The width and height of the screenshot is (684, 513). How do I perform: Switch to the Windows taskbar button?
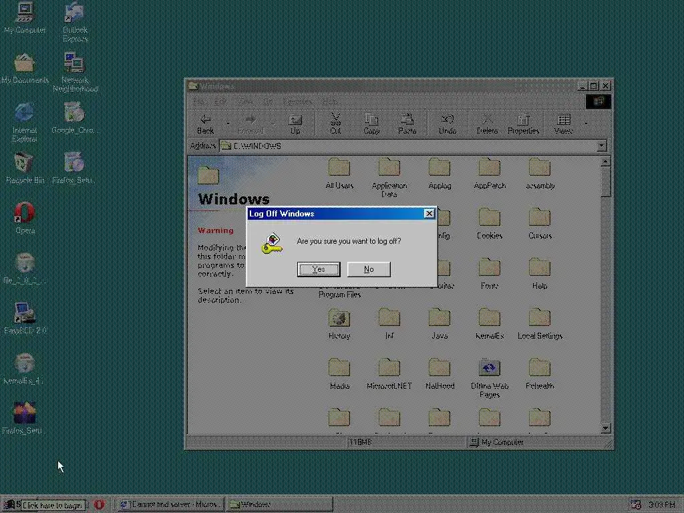coord(280,505)
